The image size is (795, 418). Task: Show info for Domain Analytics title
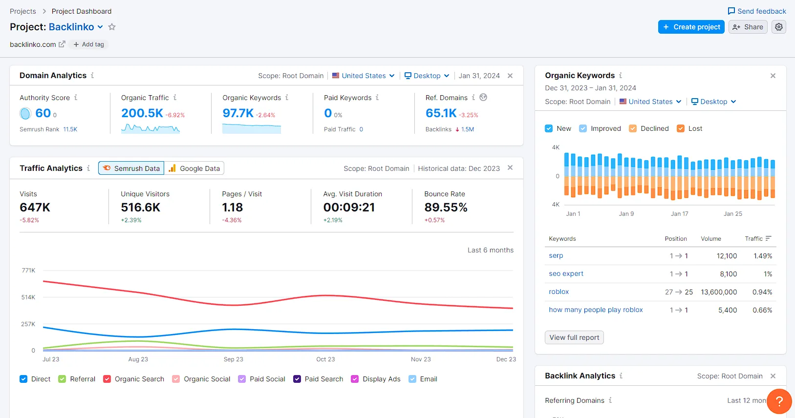[92, 75]
